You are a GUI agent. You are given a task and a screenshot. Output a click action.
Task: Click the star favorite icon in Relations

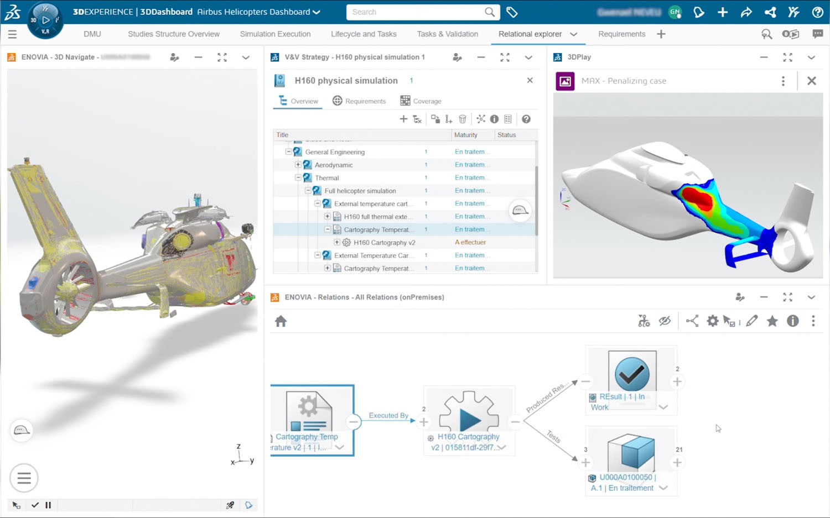pyautogui.click(x=772, y=321)
